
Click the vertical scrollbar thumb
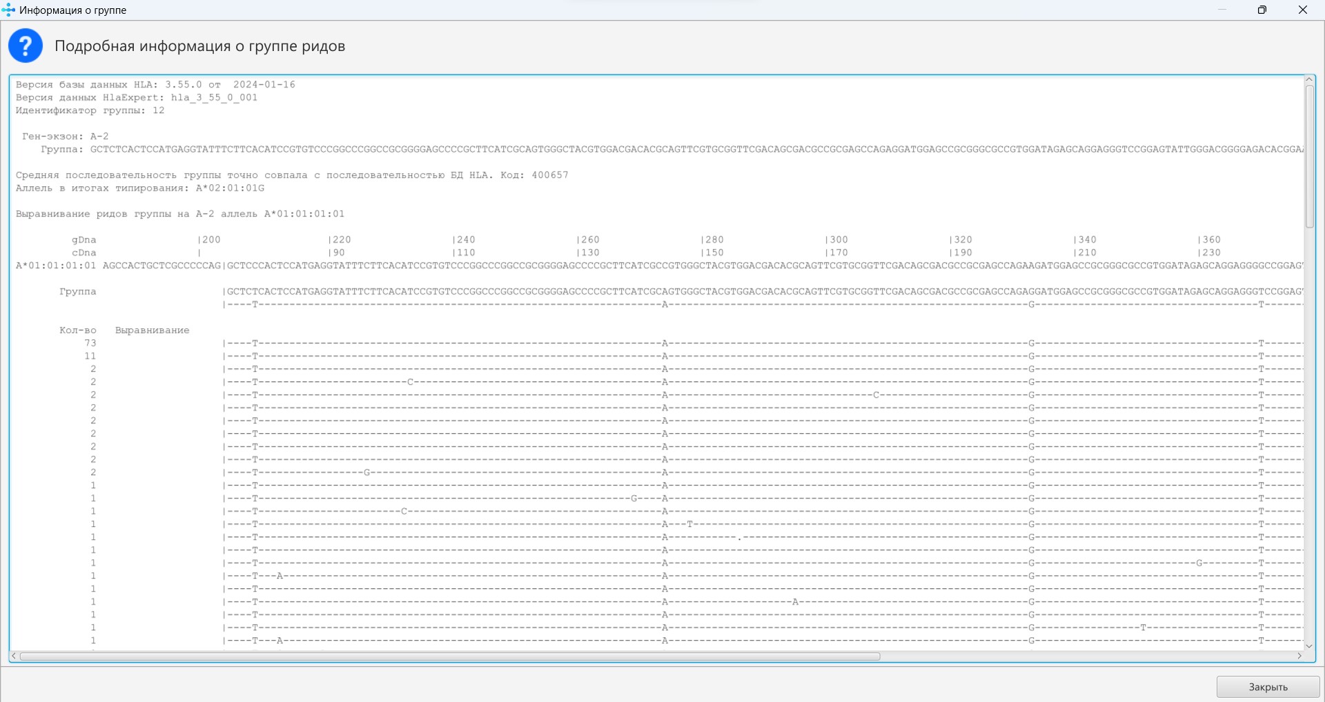click(1309, 155)
